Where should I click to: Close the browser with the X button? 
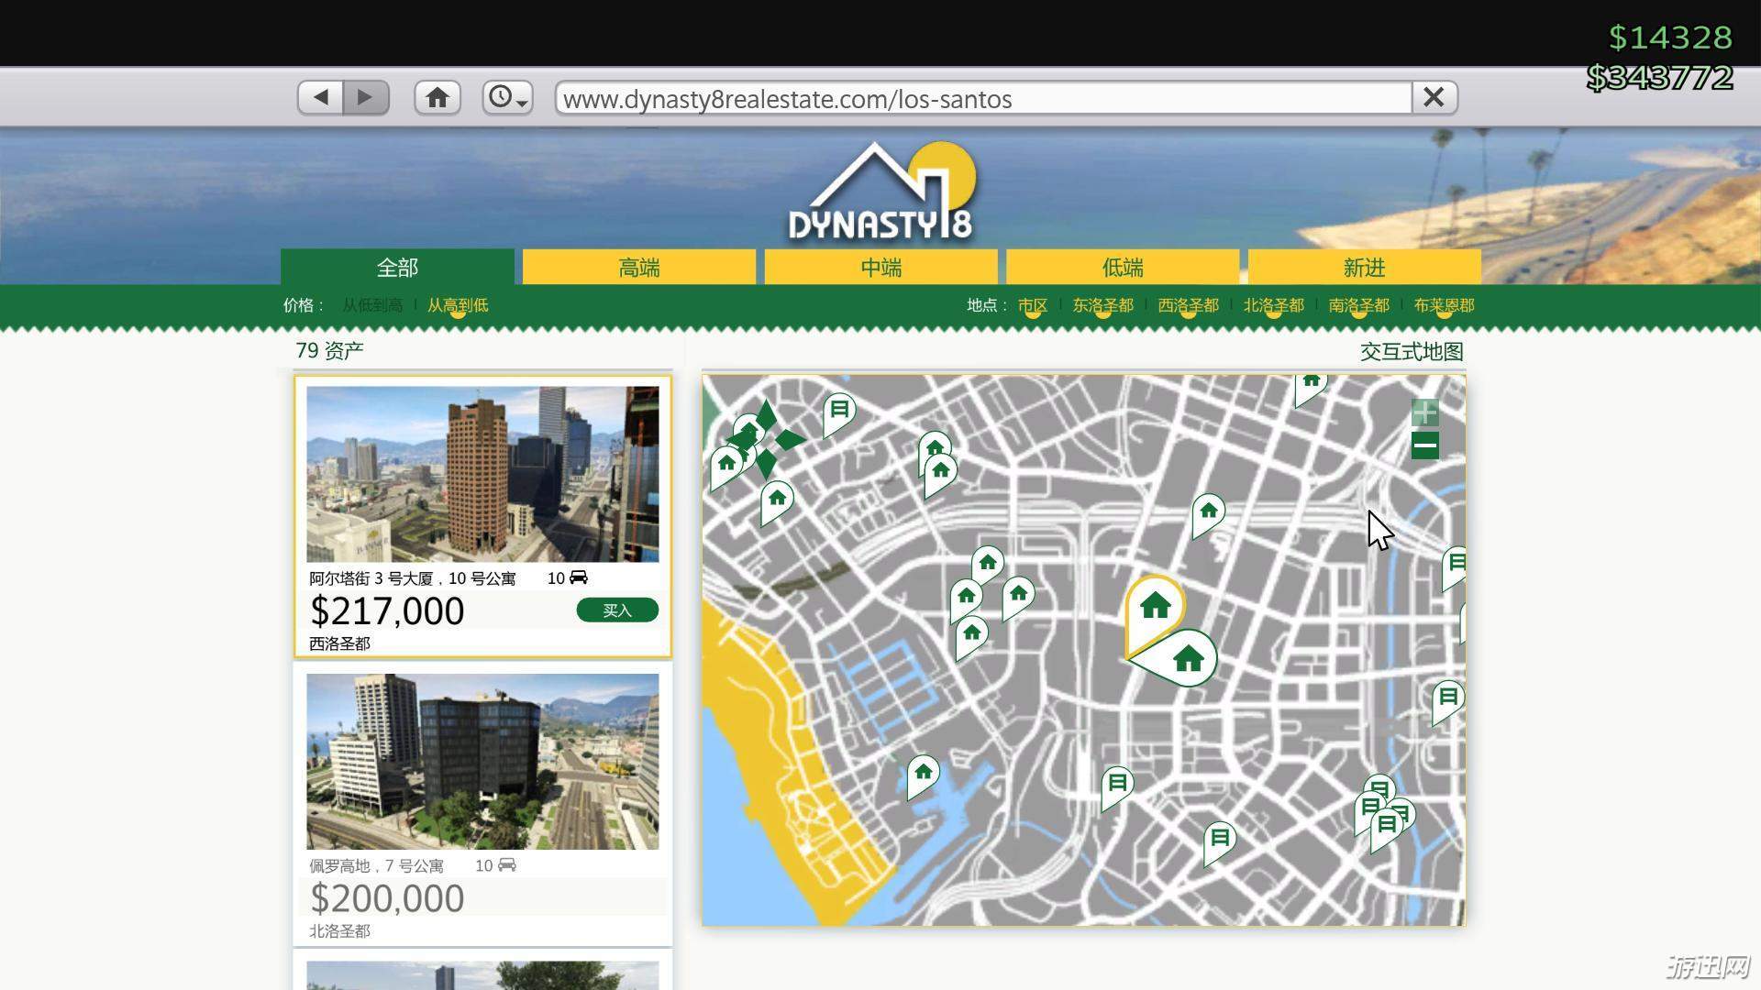pos(1434,97)
